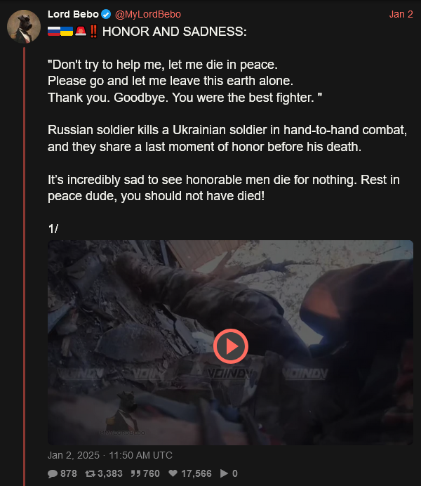Click the Lord Bebo profile avatar

pyautogui.click(x=24, y=27)
